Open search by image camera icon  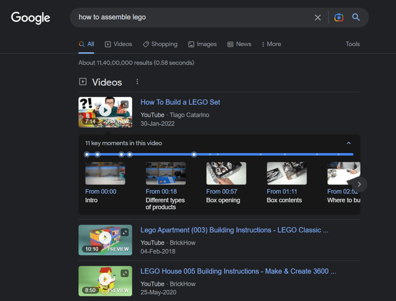pyautogui.click(x=339, y=17)
